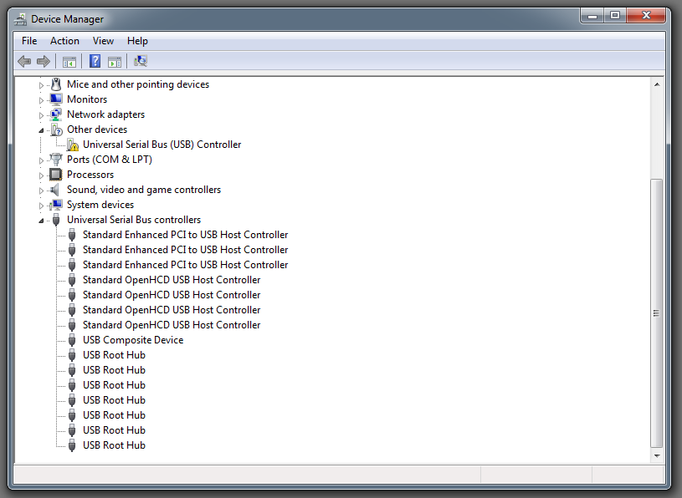Click the Back arrow toolbar icon
Image resolution: width=682 pixels, height=498 pixels.
click(x=24, y=61)
